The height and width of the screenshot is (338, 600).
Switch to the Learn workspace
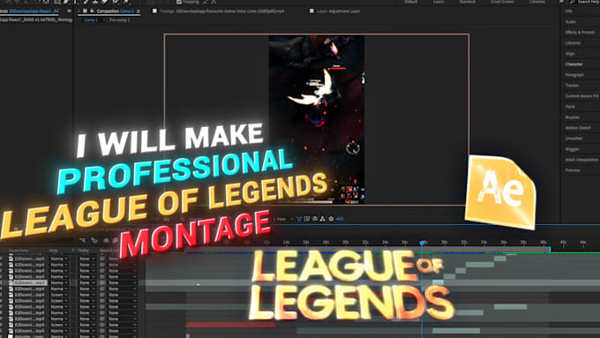439,2
